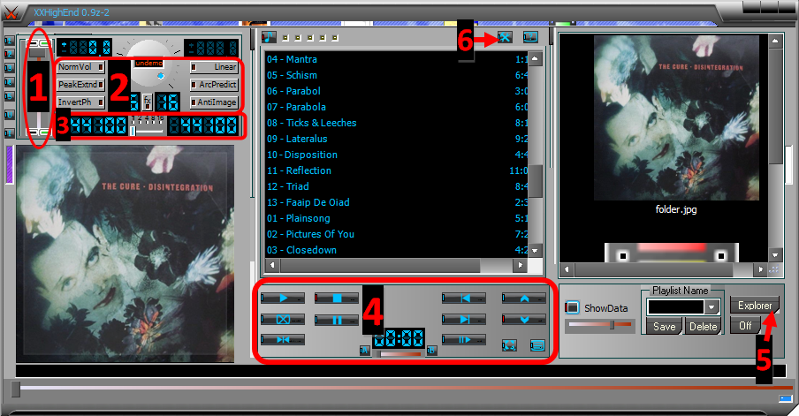This screenshot has height=416, width=799.
Task: Toggle the PeakExtnd option
Action: point(80,85)
